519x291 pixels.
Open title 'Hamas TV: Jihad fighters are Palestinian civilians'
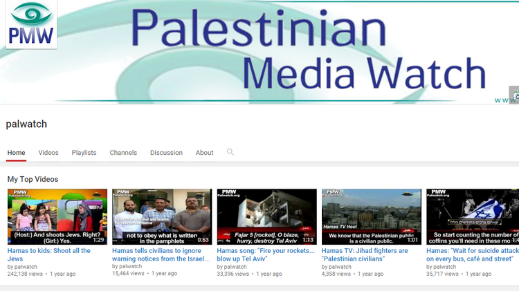pyautogui.click(x=365, y=254)
